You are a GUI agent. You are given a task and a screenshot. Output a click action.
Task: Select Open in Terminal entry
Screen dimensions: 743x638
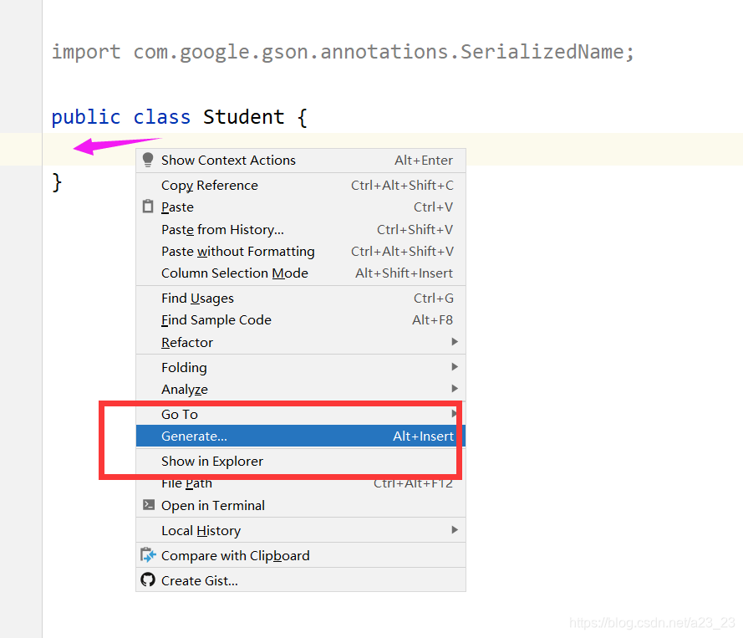[301, 505]
